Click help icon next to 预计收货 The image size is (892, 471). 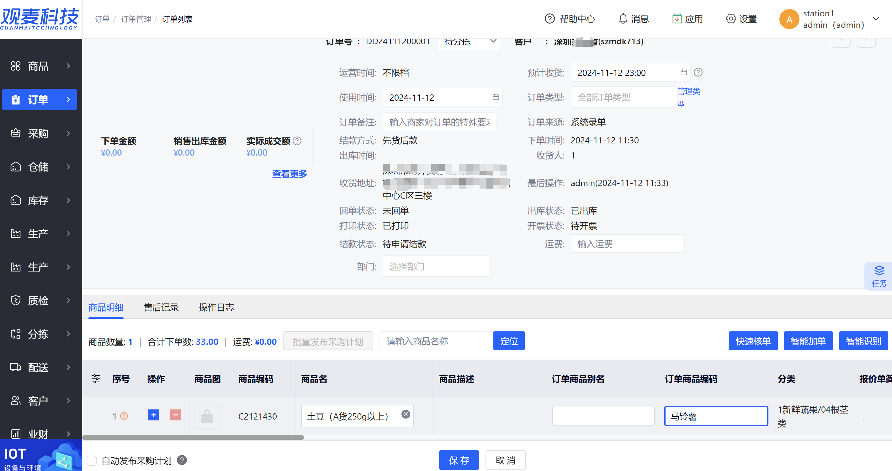(698, 72)
